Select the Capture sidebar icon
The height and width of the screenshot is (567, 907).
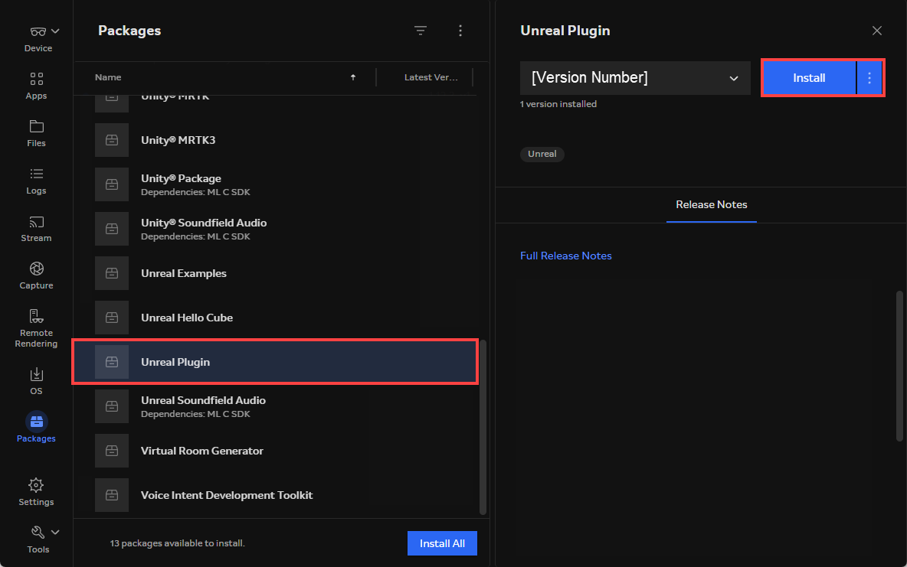coord(36,275)
